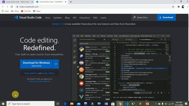Screen dimensions: 189x106
Task: Expand the download options chevron
Action: click(56, 64)
